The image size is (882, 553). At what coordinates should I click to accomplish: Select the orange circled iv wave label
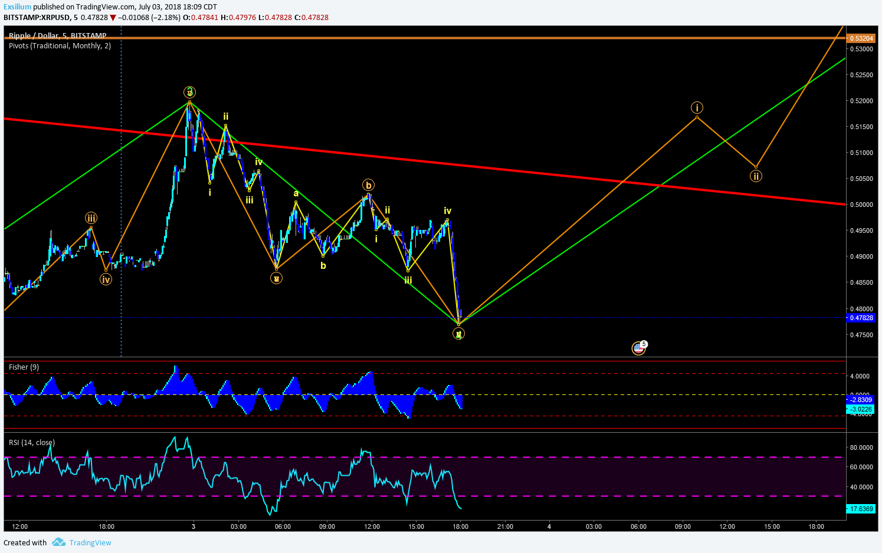[106, 279]
